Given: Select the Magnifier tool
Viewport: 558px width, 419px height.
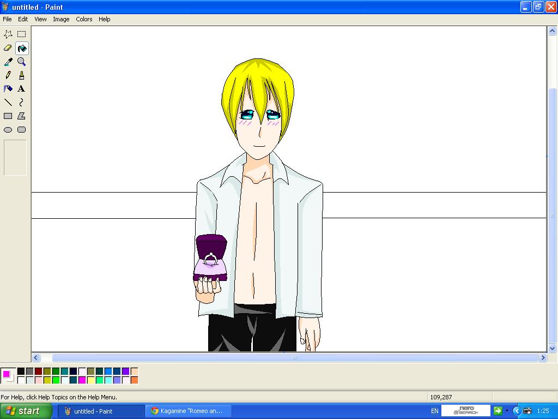Looking at the screenshot, I should tap(22, 62).
